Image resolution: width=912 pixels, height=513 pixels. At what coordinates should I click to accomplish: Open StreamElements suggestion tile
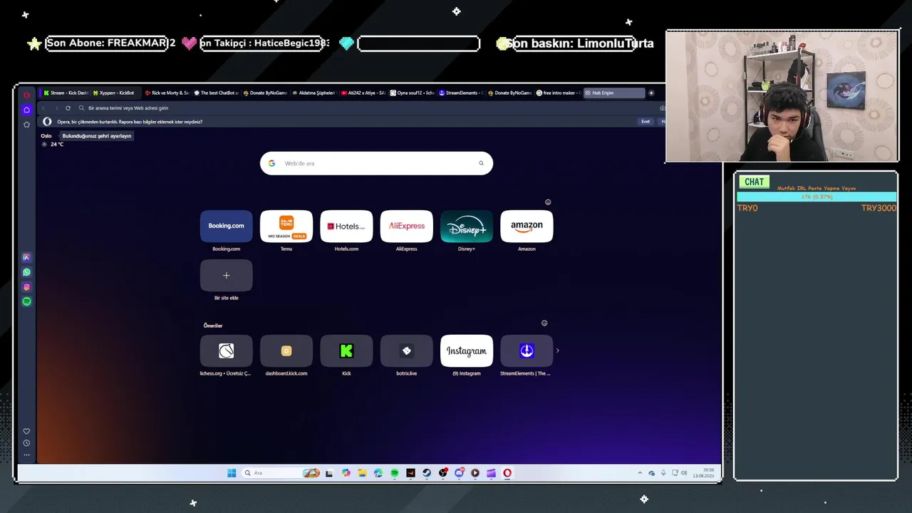(527, 351)
